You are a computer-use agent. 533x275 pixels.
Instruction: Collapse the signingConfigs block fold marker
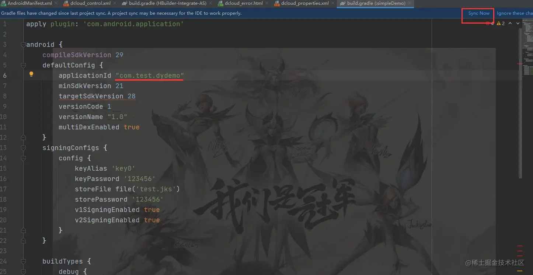pos(24,148)
